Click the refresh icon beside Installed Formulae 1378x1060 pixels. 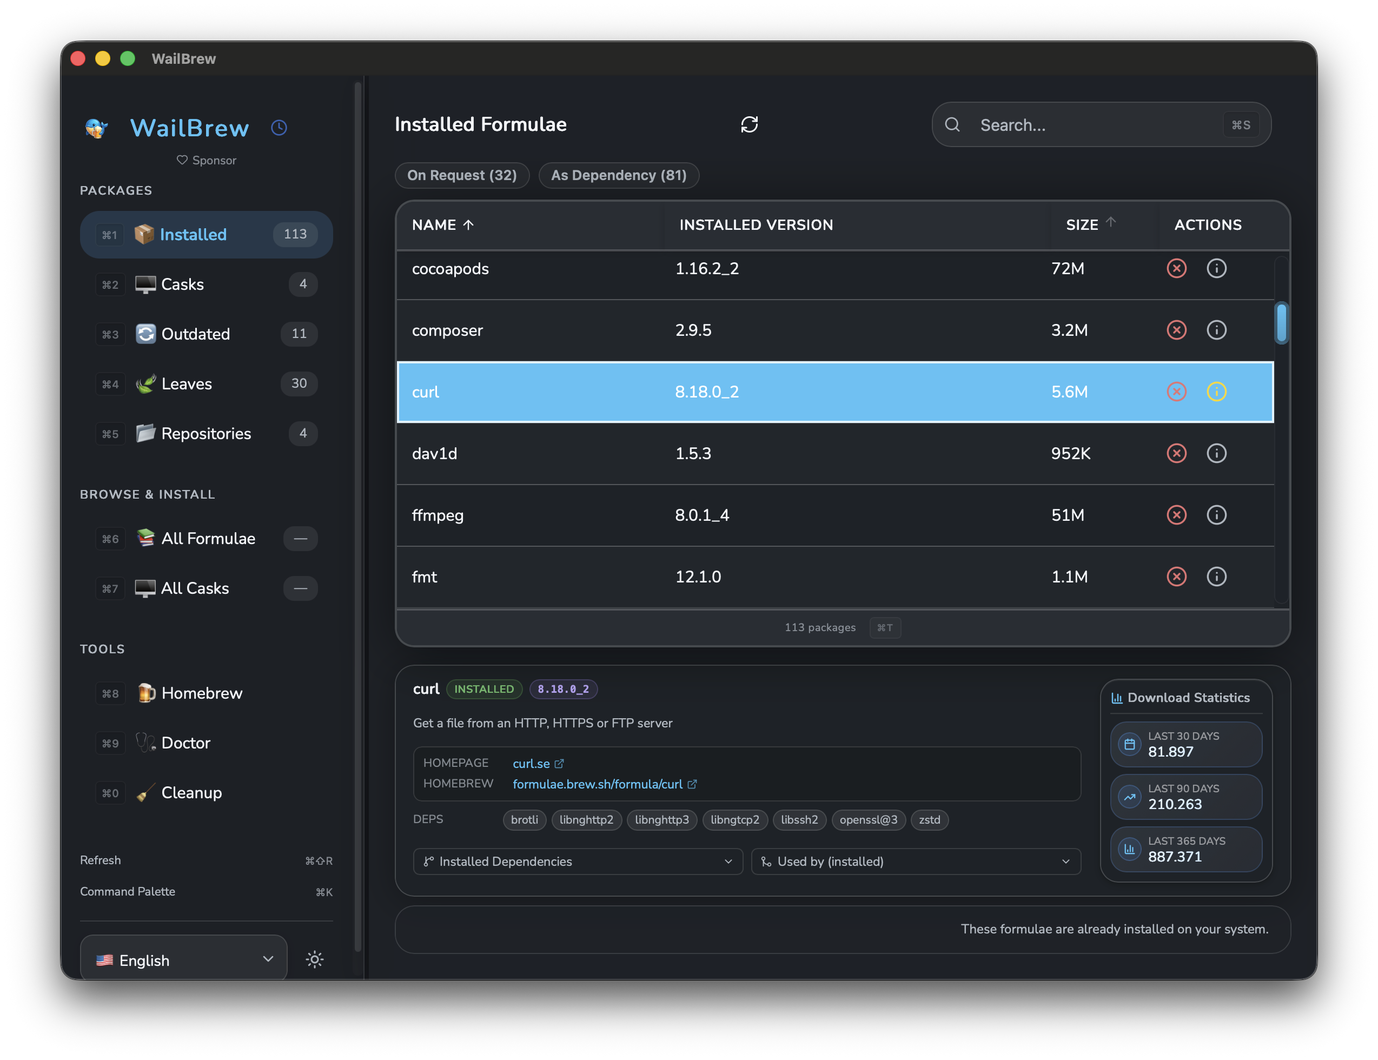[749, 124]
